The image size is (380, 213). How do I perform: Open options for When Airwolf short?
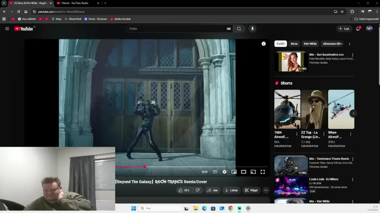click(x=351, y=134)
